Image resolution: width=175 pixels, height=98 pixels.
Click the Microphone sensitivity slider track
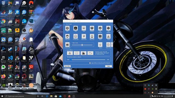[88, 60]
